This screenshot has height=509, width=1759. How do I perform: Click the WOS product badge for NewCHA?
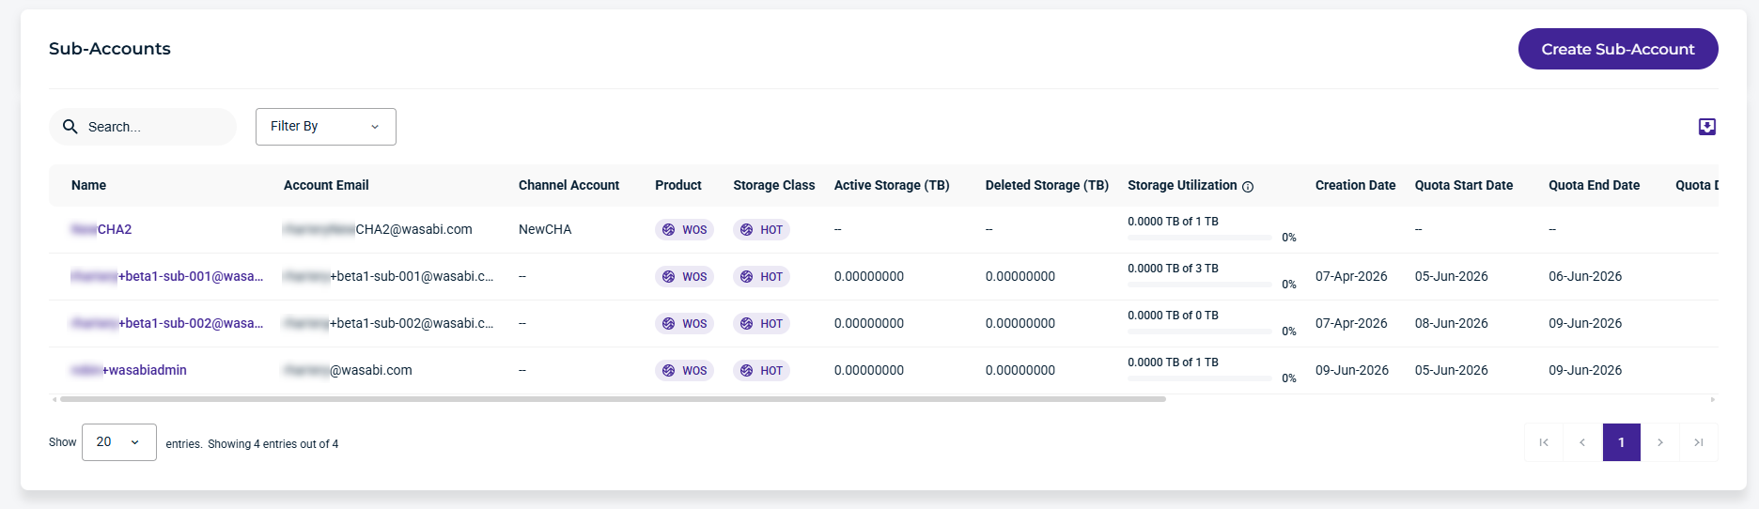[x=684, y=230]
